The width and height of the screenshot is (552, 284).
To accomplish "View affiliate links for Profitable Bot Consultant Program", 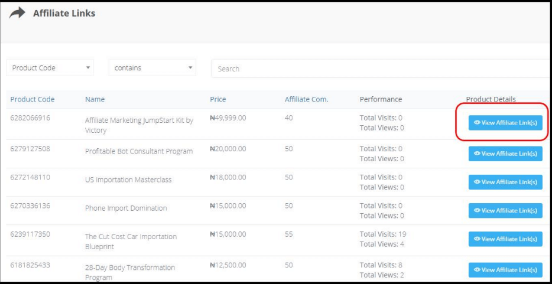I will (x=505, y=154).
